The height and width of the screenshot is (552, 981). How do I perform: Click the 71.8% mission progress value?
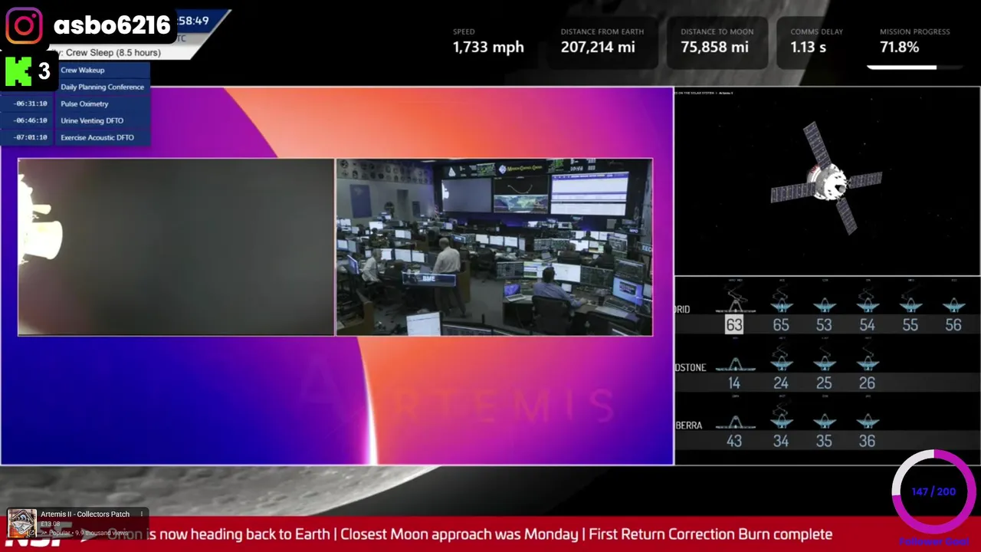point(899,47)
